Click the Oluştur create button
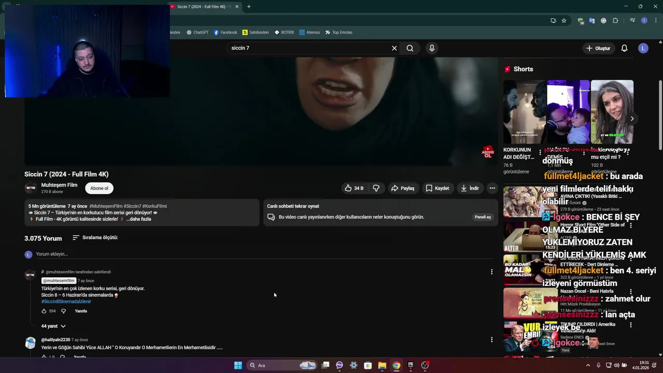The height and width of the screenshot is (373, 663). [x=598, y=48]
